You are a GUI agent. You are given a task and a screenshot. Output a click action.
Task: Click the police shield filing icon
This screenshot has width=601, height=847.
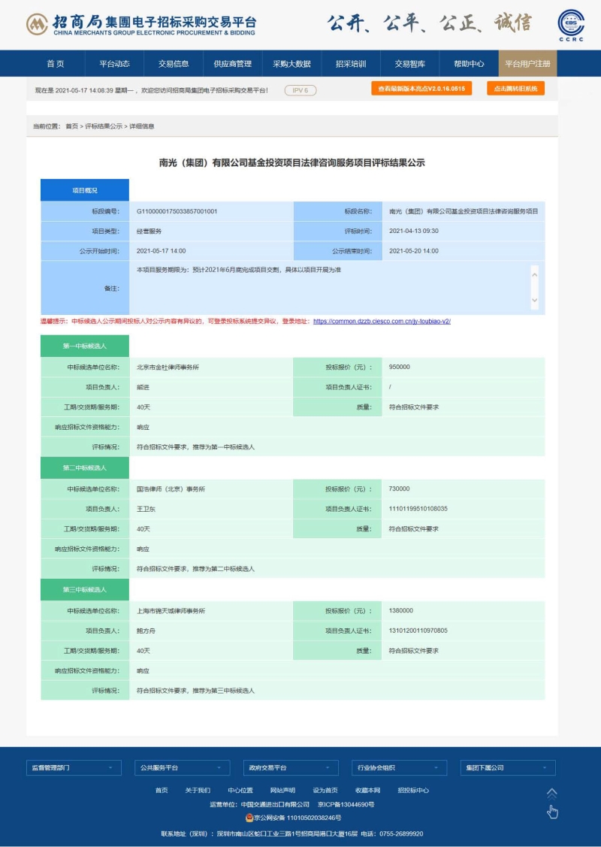pyautogui.click(x=249, y=818)
